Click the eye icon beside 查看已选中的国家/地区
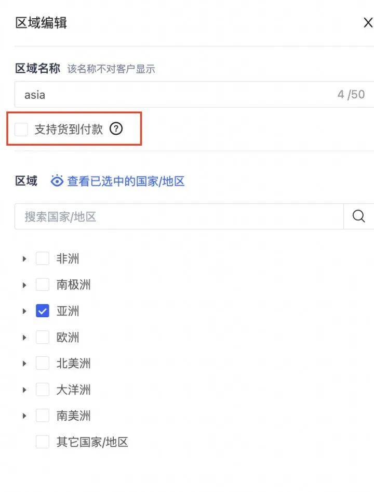 57,181
